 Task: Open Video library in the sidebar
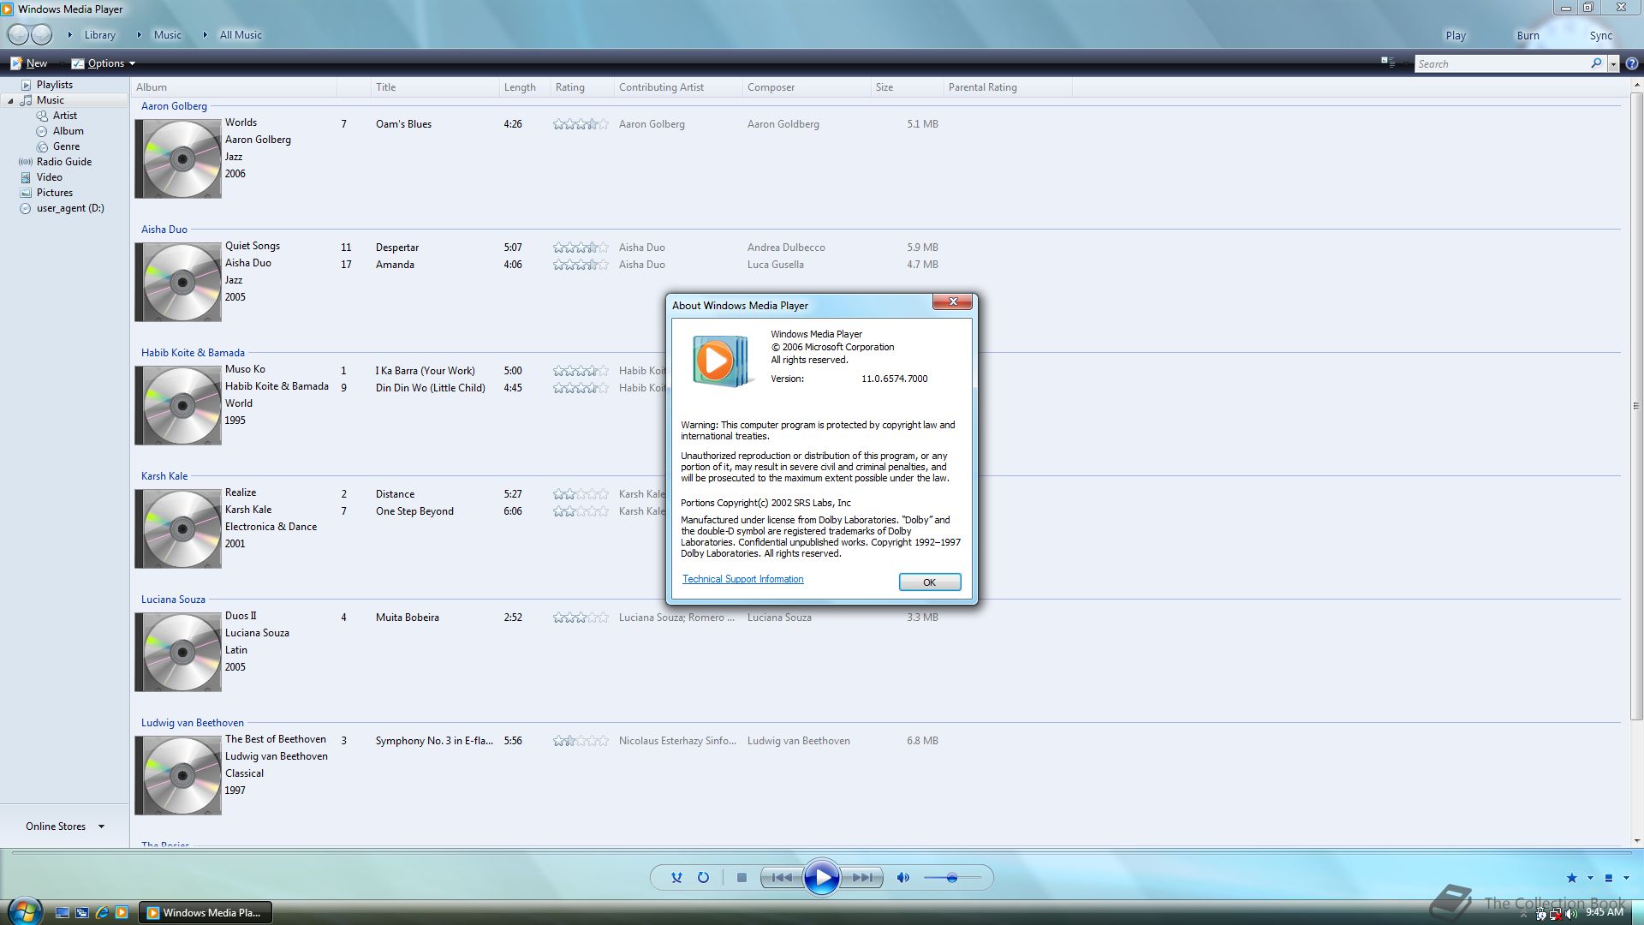(49, 177)
